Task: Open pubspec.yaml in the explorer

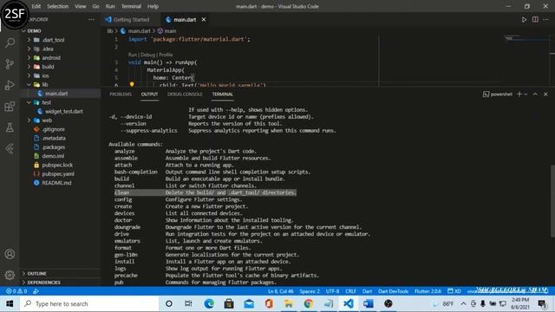Action: 58,173
